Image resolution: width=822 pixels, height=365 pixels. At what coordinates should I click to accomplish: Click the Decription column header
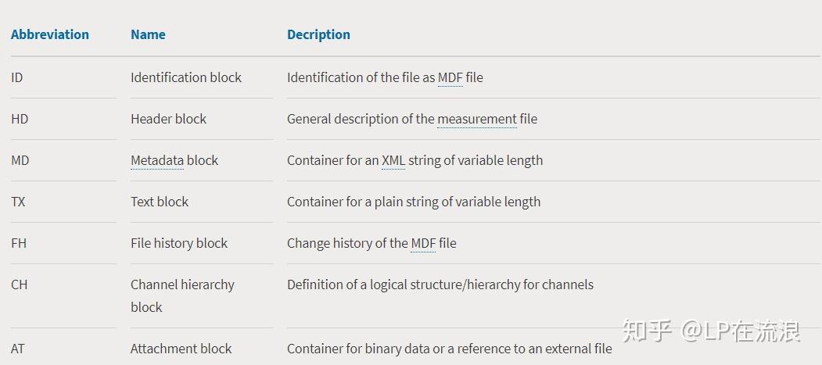[318, 34]
